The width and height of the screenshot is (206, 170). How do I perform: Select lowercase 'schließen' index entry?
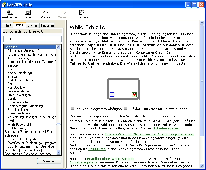click(x=11, y=135)
